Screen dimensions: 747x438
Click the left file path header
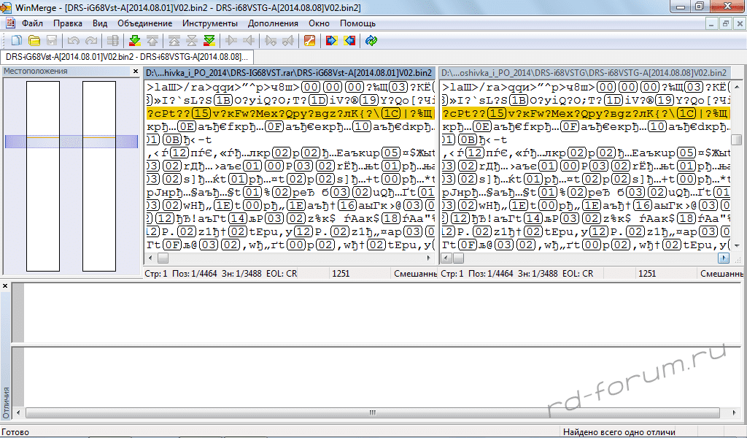[290, 73]
